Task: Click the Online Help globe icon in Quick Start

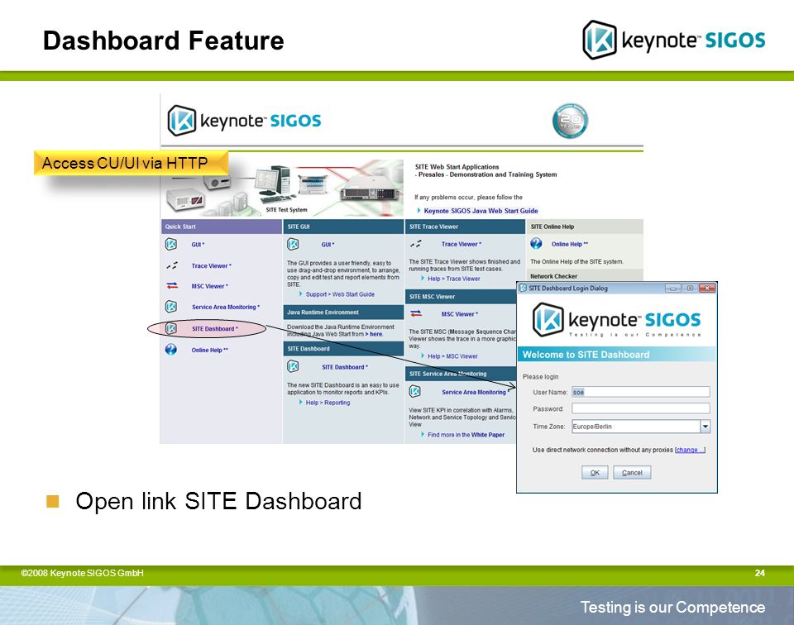Action: pos(171,350)
